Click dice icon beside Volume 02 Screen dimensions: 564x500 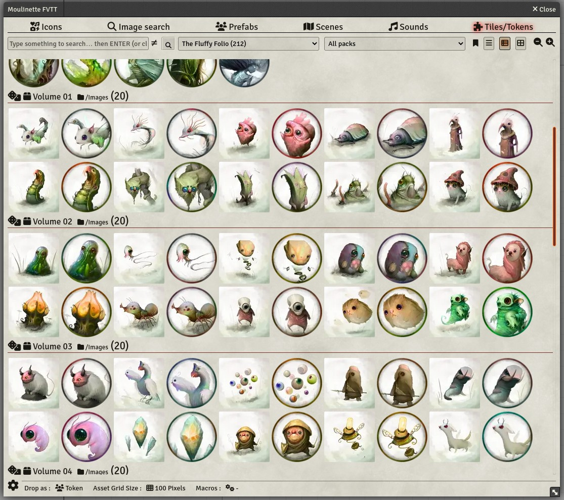click(14, 221)
